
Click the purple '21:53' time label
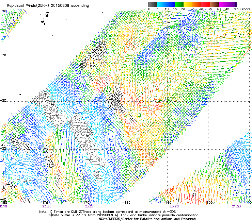tap(236, 206)
